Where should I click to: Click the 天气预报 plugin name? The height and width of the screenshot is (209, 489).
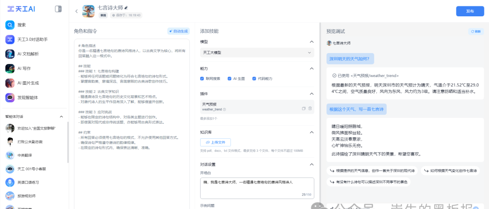[210, 104]
